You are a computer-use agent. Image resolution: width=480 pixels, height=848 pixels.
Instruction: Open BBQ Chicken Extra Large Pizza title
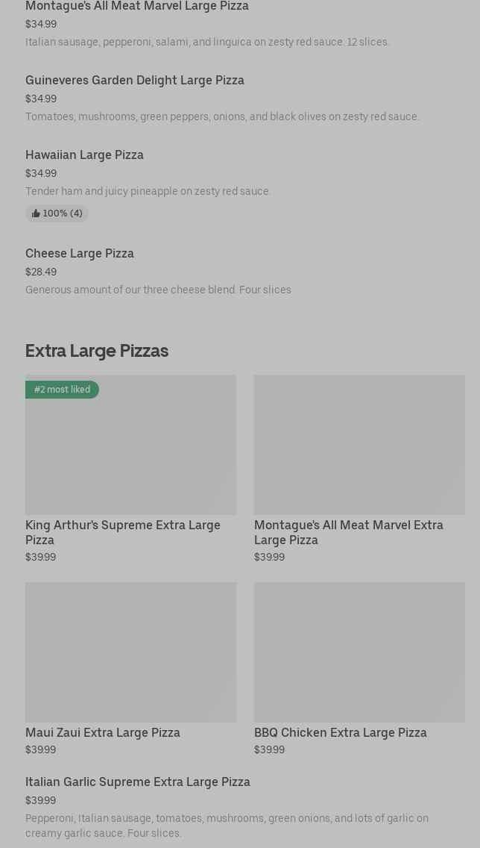click(x=341, y=732)
